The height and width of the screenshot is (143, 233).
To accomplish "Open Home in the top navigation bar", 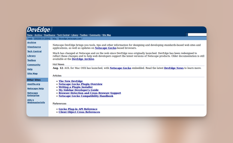I will coord(30,35).
